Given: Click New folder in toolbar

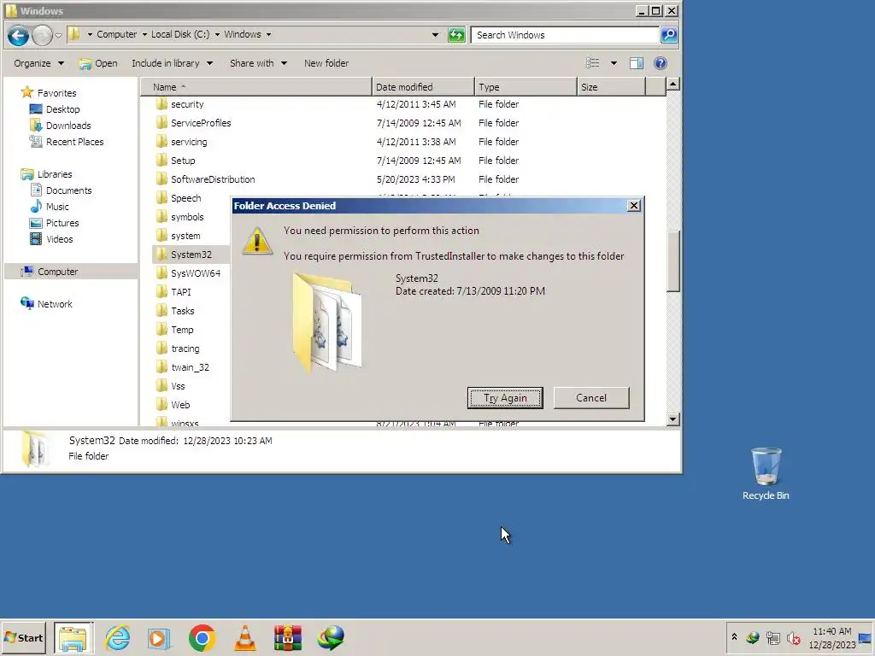Looking at the screenshot, I should (x=326, y=63).
